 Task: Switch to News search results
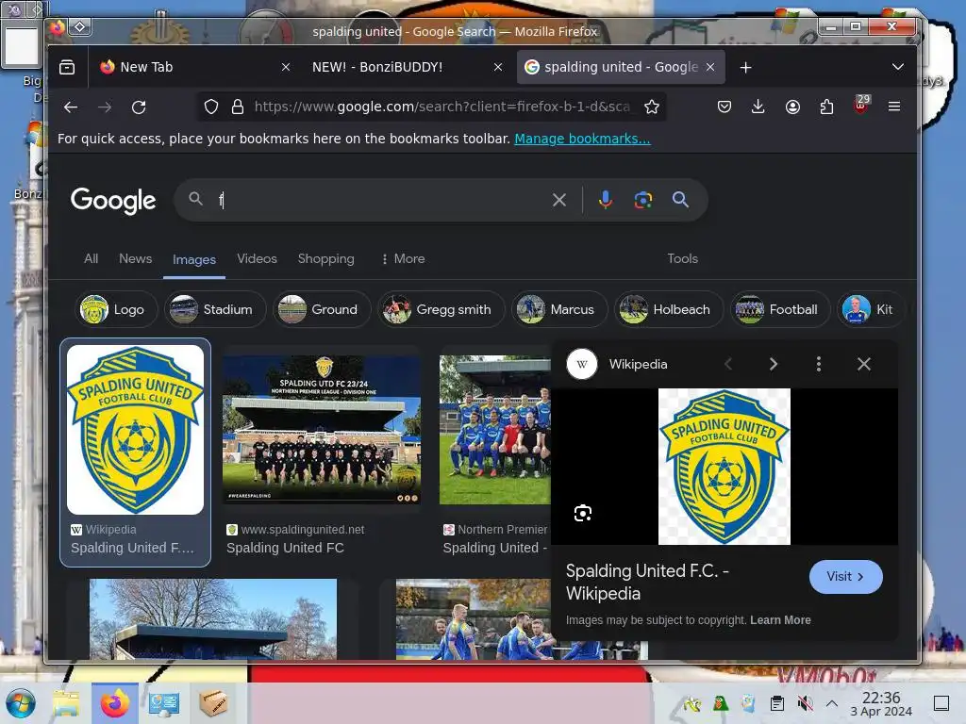tap(136, 258)
